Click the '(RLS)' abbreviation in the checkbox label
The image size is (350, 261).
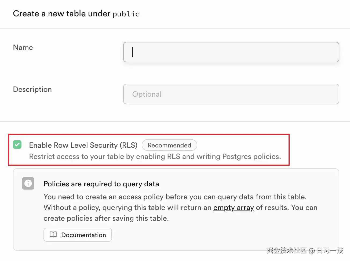(128, 145)
